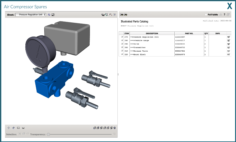Click the INFO column header
The image size is (236, 142).
[217, 33]
